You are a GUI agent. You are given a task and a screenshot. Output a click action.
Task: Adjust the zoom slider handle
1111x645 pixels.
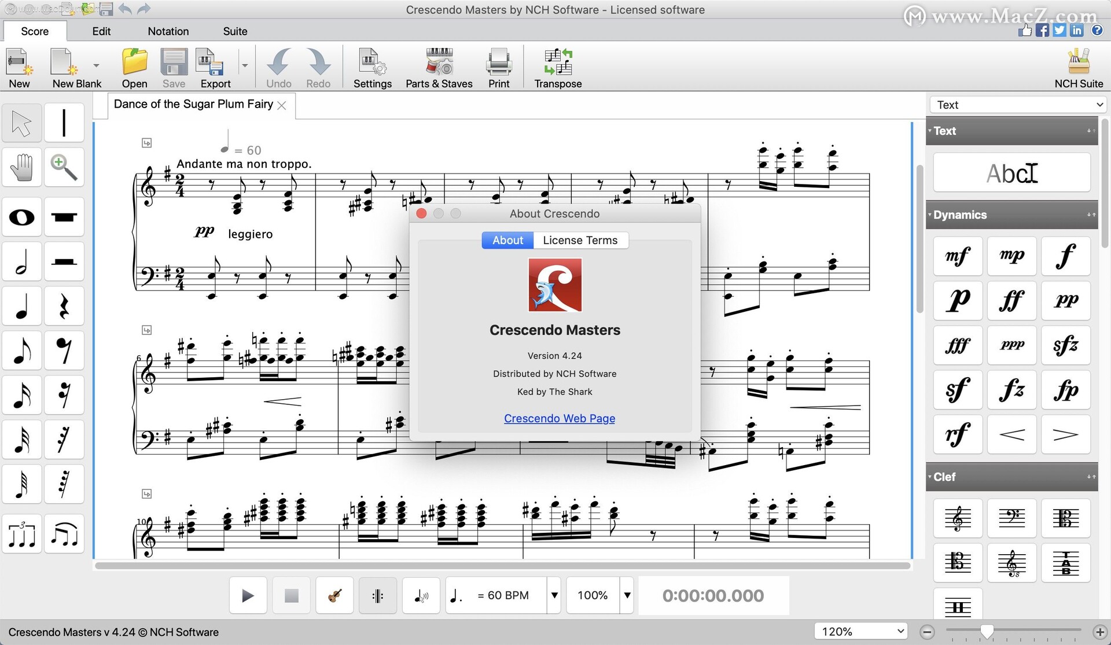[x=987, y=632]
